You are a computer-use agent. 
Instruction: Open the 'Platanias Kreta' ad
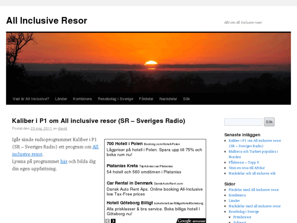coord(122,166)
